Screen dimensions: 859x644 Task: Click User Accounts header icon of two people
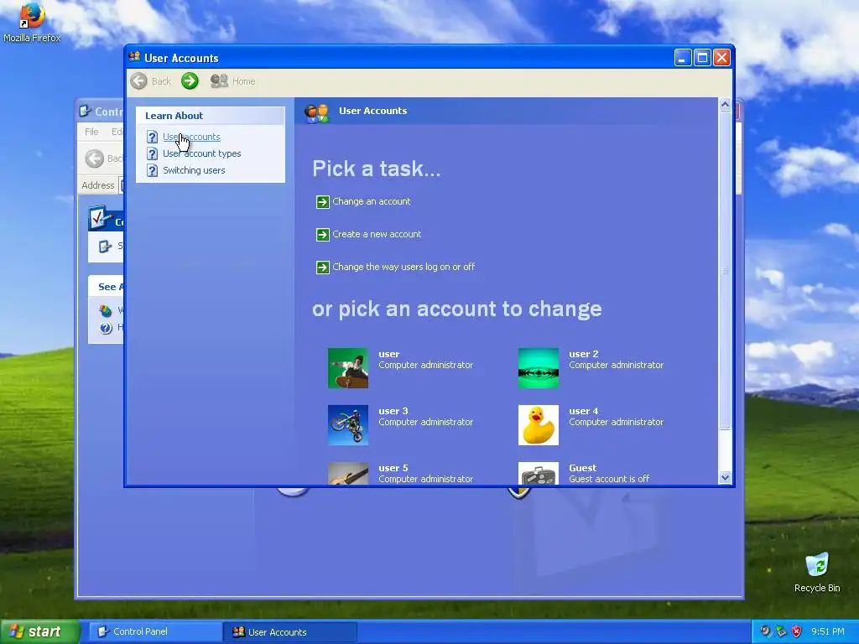316,112
